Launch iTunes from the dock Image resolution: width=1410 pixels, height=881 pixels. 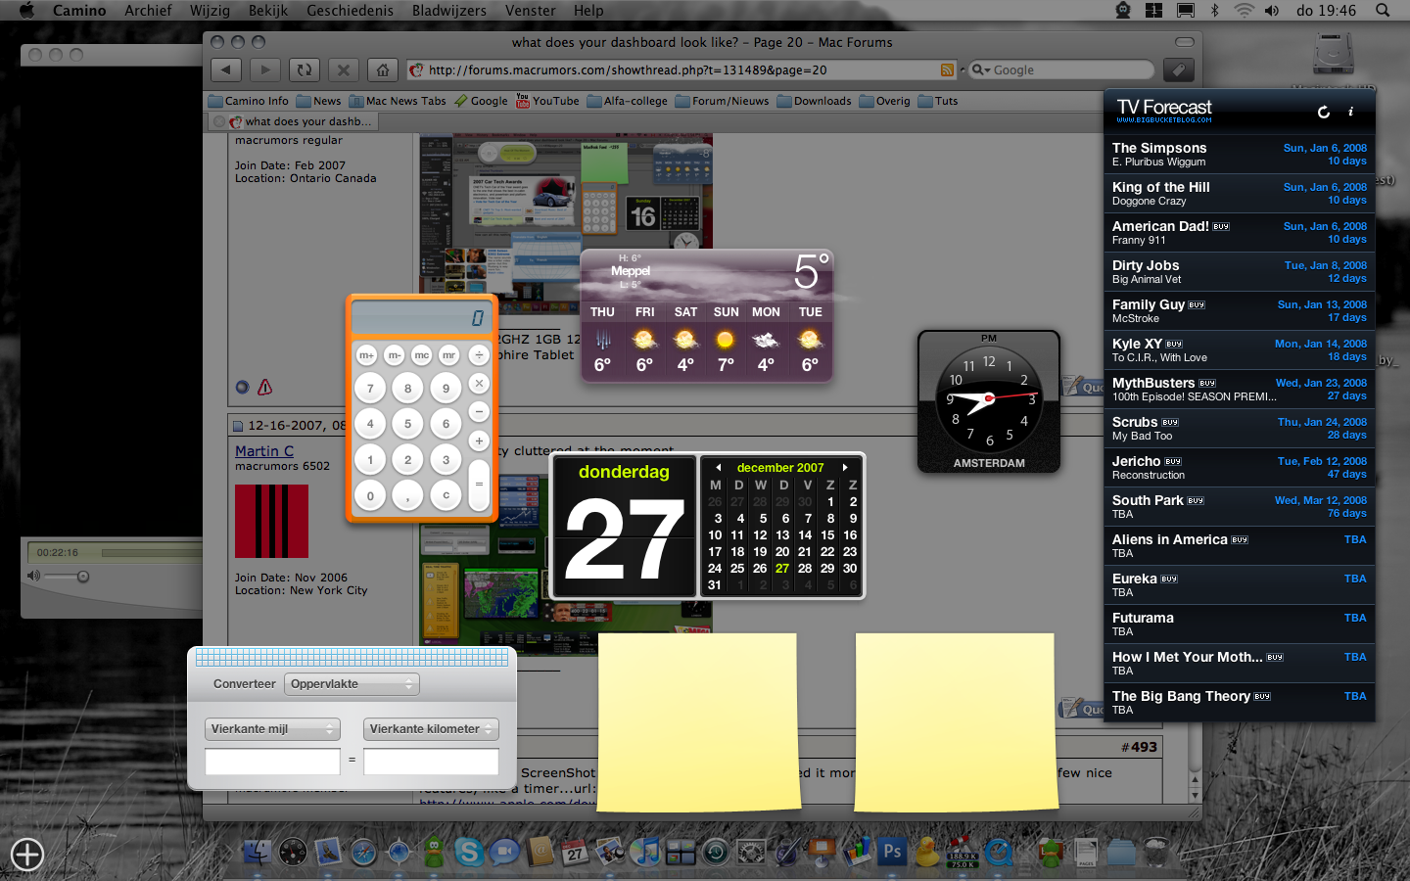(645, 852)
